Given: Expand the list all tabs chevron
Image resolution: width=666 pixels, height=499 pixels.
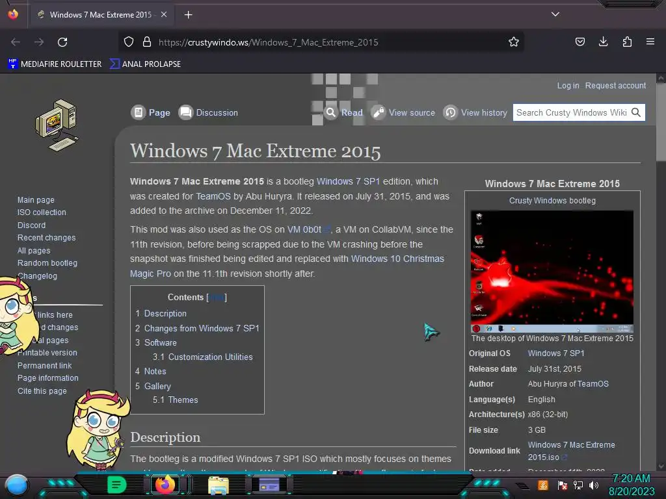Looking at the screenshot, I should coord(555,14).
